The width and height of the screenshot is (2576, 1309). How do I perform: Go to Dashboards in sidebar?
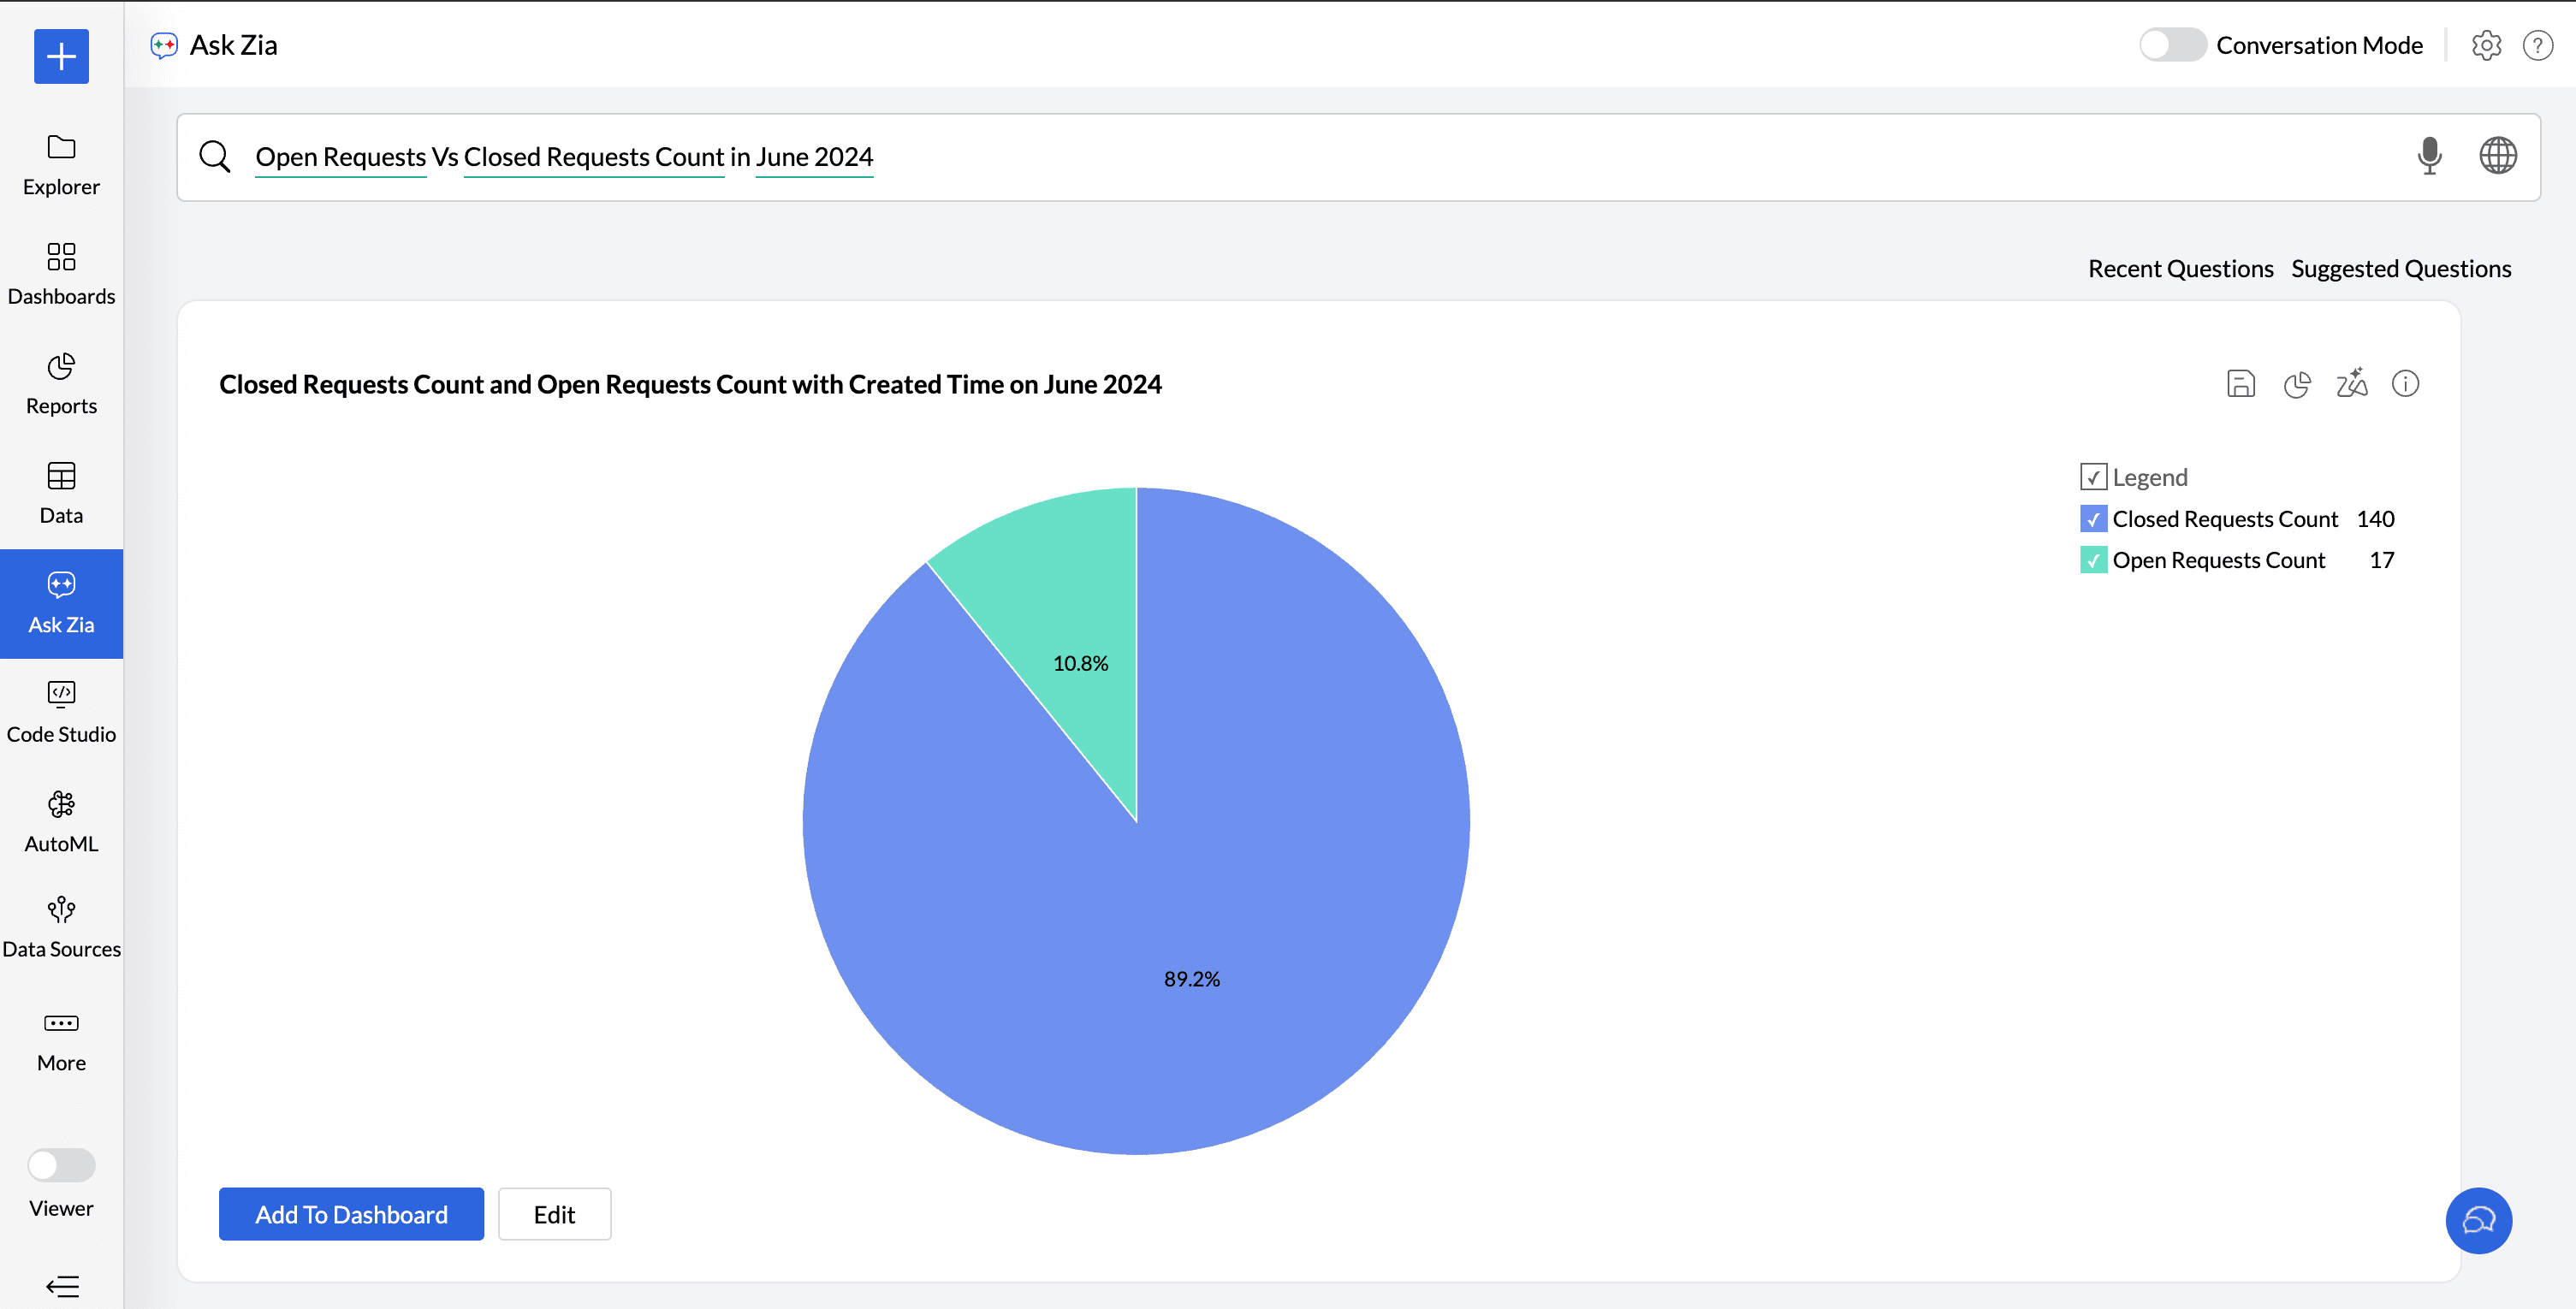[61, 273]
